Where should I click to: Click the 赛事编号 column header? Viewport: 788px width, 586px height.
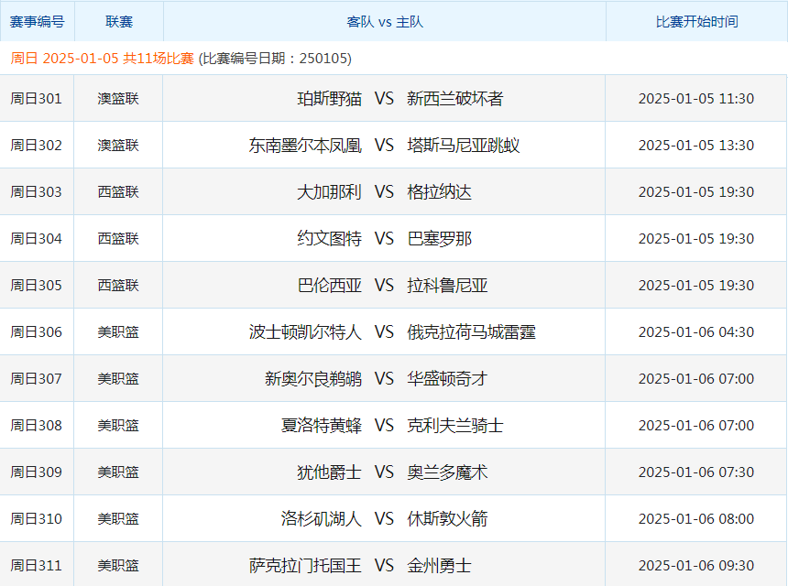[38, 22]
